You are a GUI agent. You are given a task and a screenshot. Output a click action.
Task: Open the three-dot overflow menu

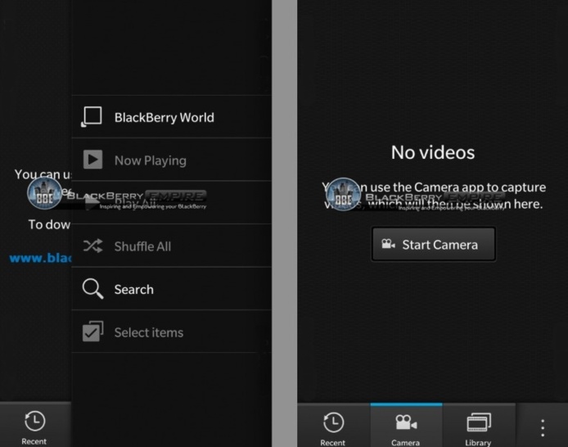[x=543, y=427]
